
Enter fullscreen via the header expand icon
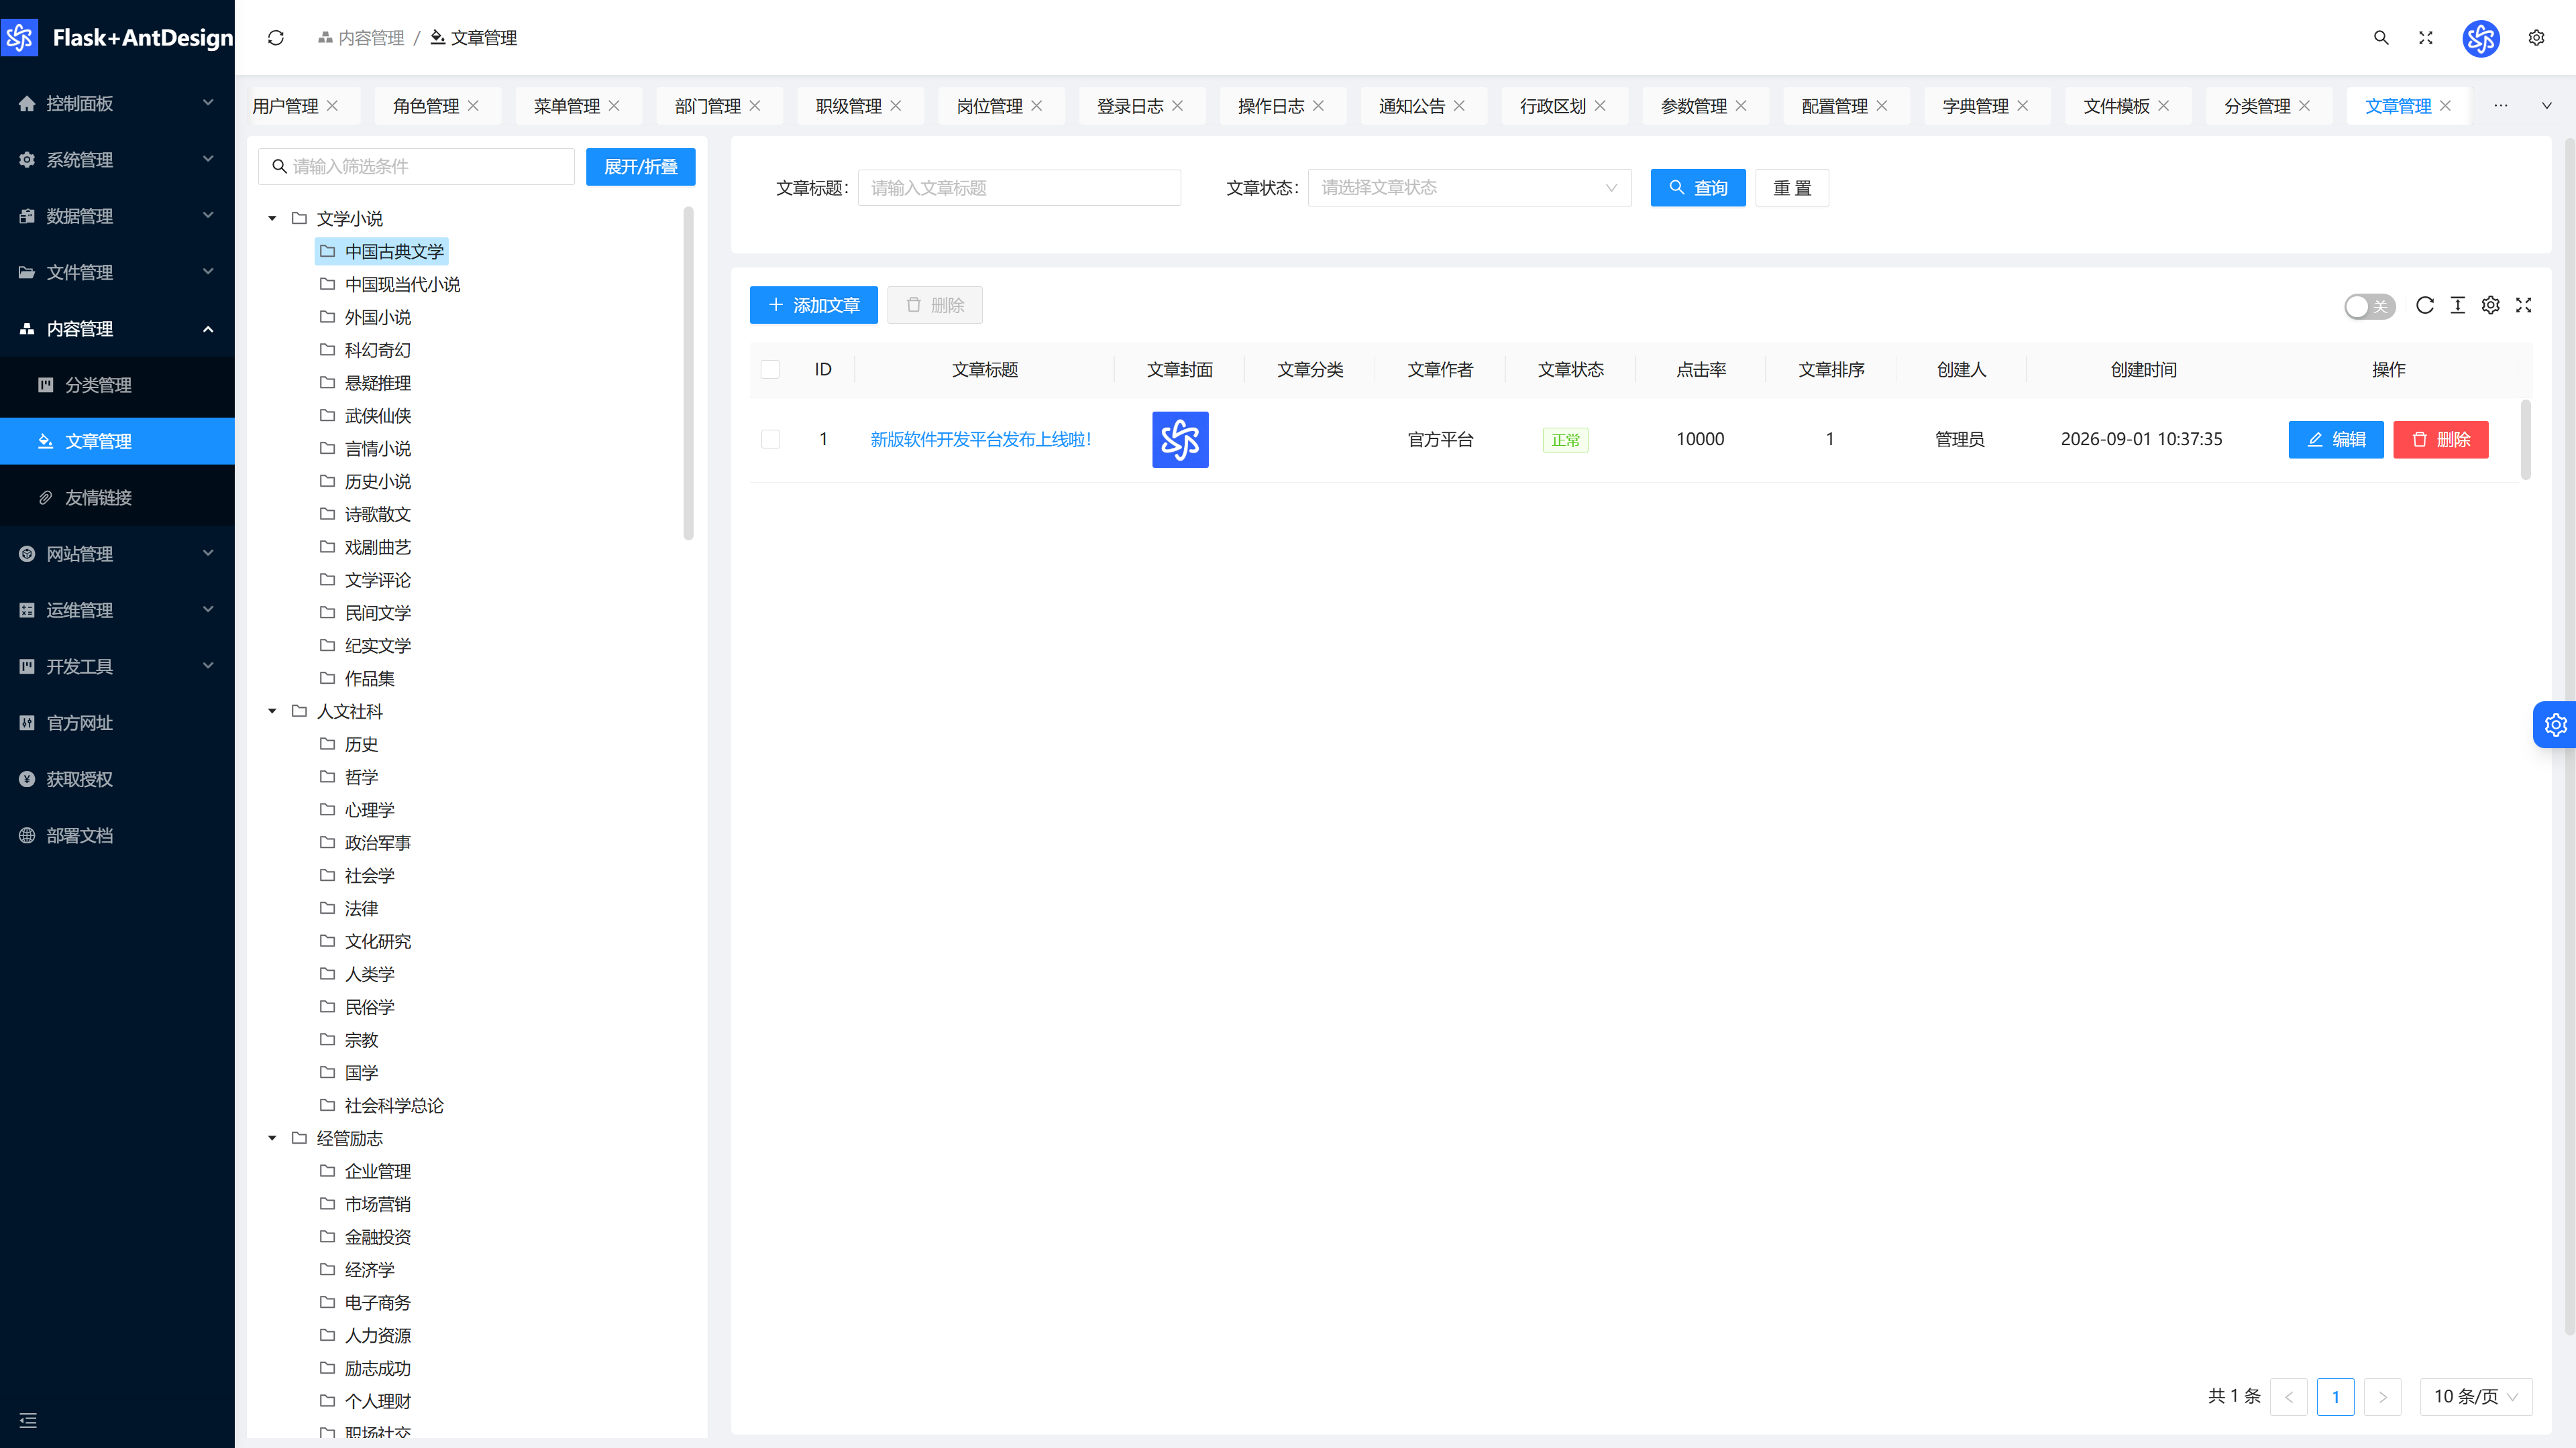point(2425,38)
